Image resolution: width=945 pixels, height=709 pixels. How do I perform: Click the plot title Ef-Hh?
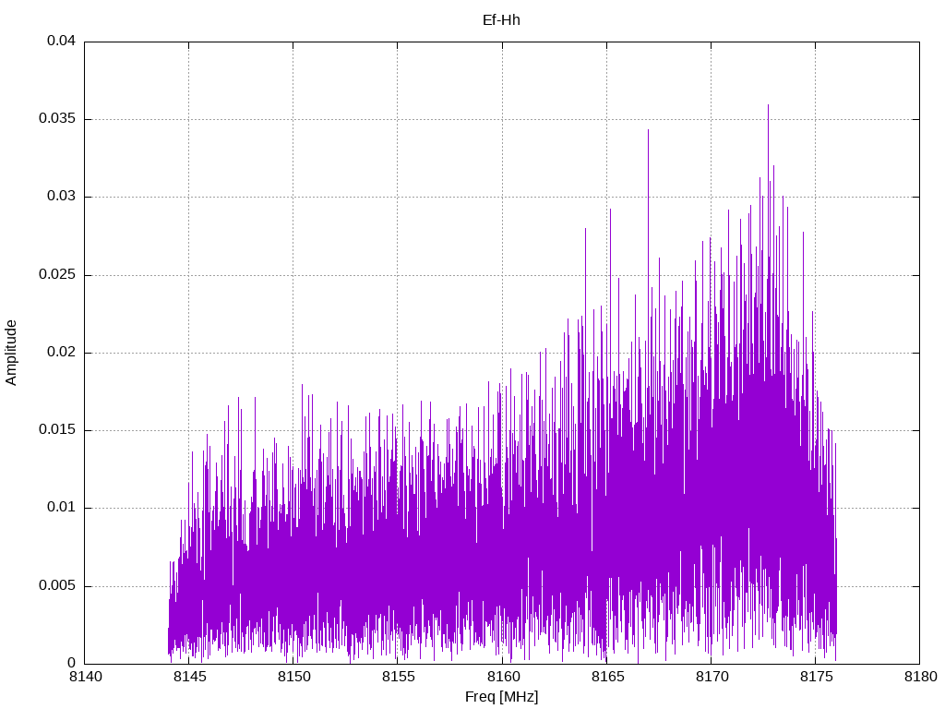pos(501,20)
